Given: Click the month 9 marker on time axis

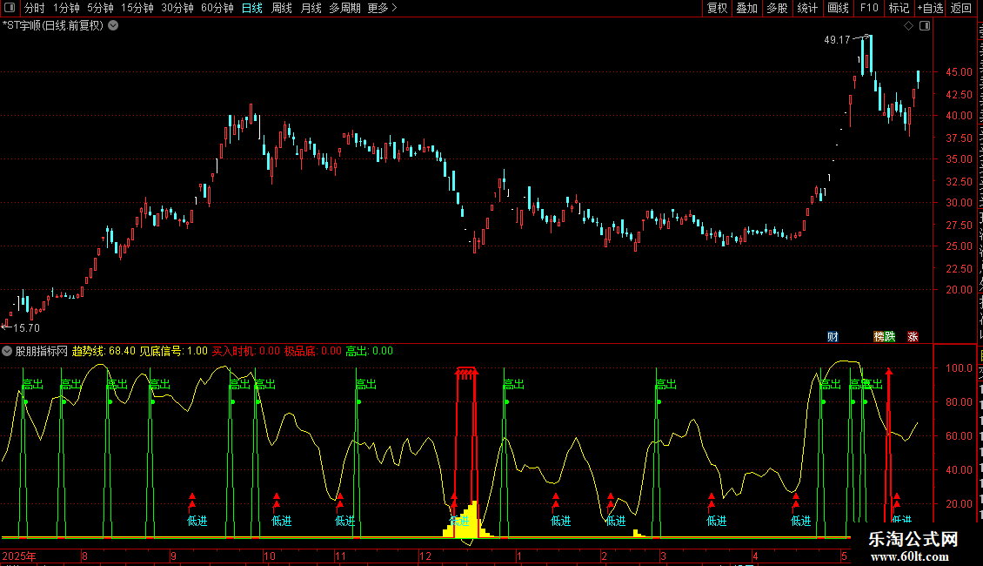Looking at the screenshot, I should pyautogui.click(x=174, y=556).
